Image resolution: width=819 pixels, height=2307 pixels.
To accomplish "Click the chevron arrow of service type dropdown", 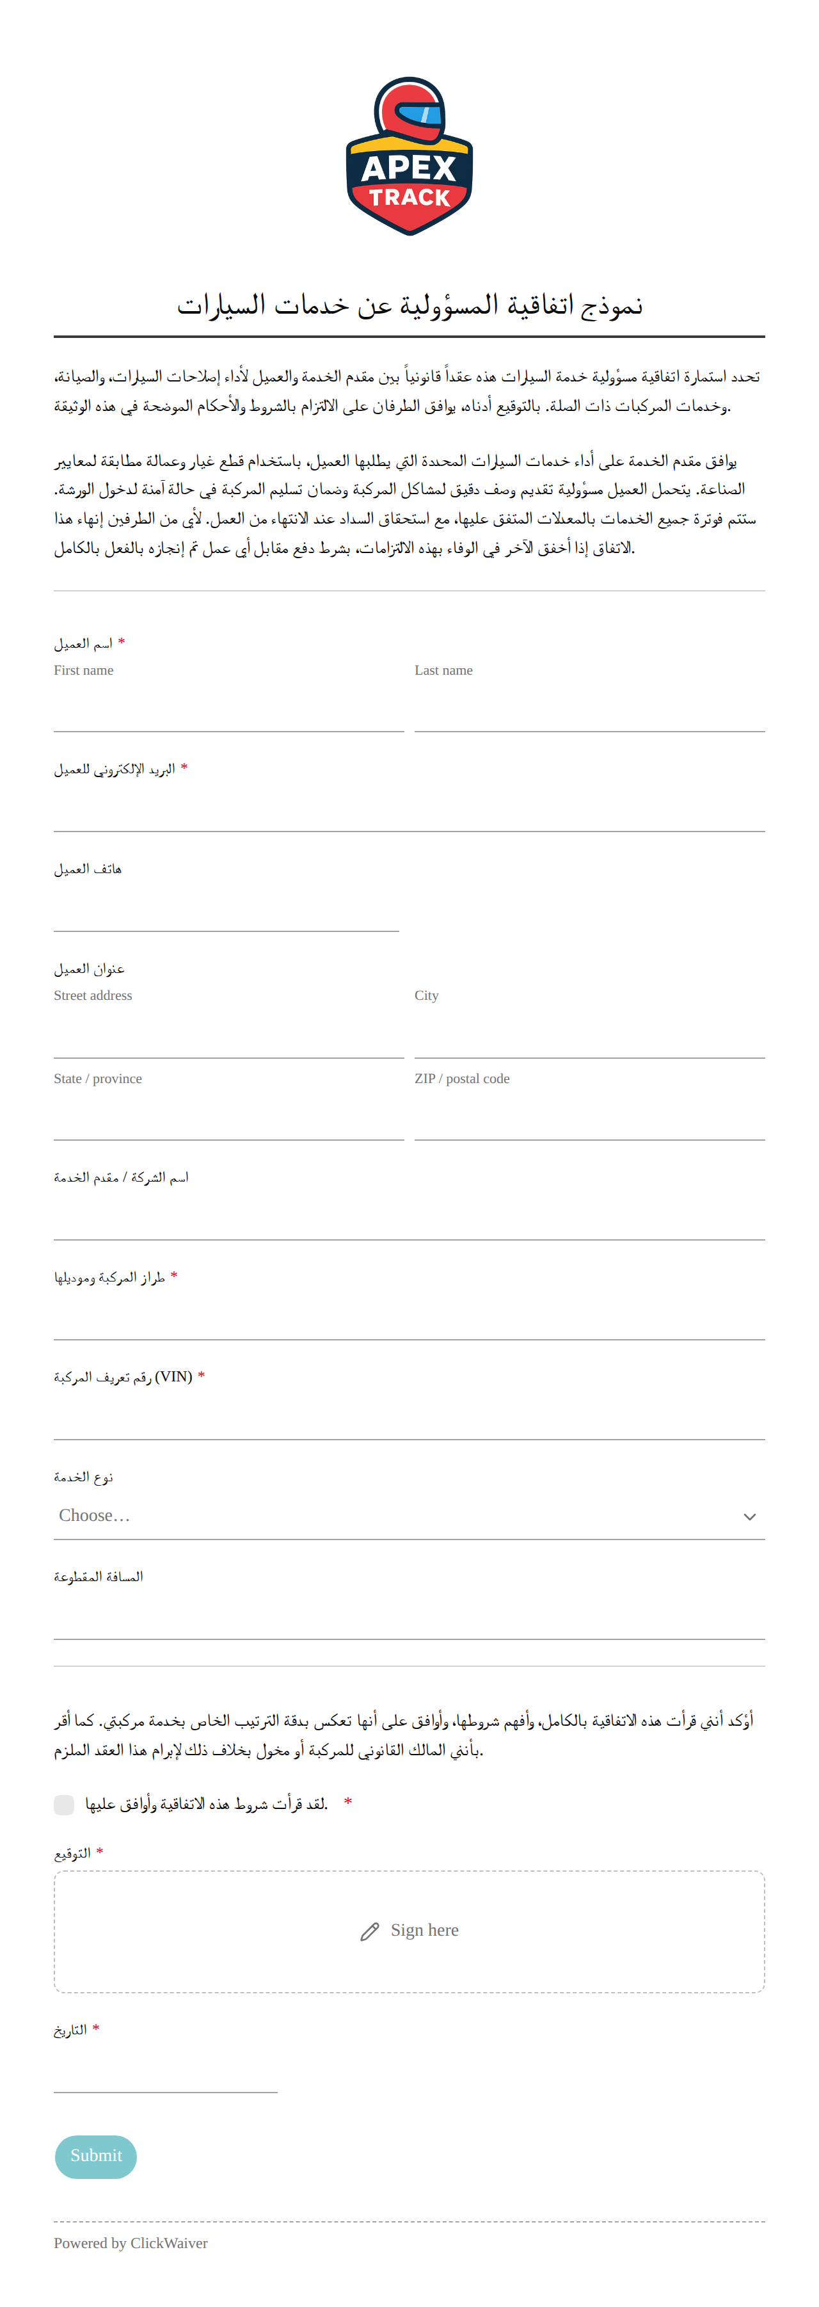I will coord(750,1516).
